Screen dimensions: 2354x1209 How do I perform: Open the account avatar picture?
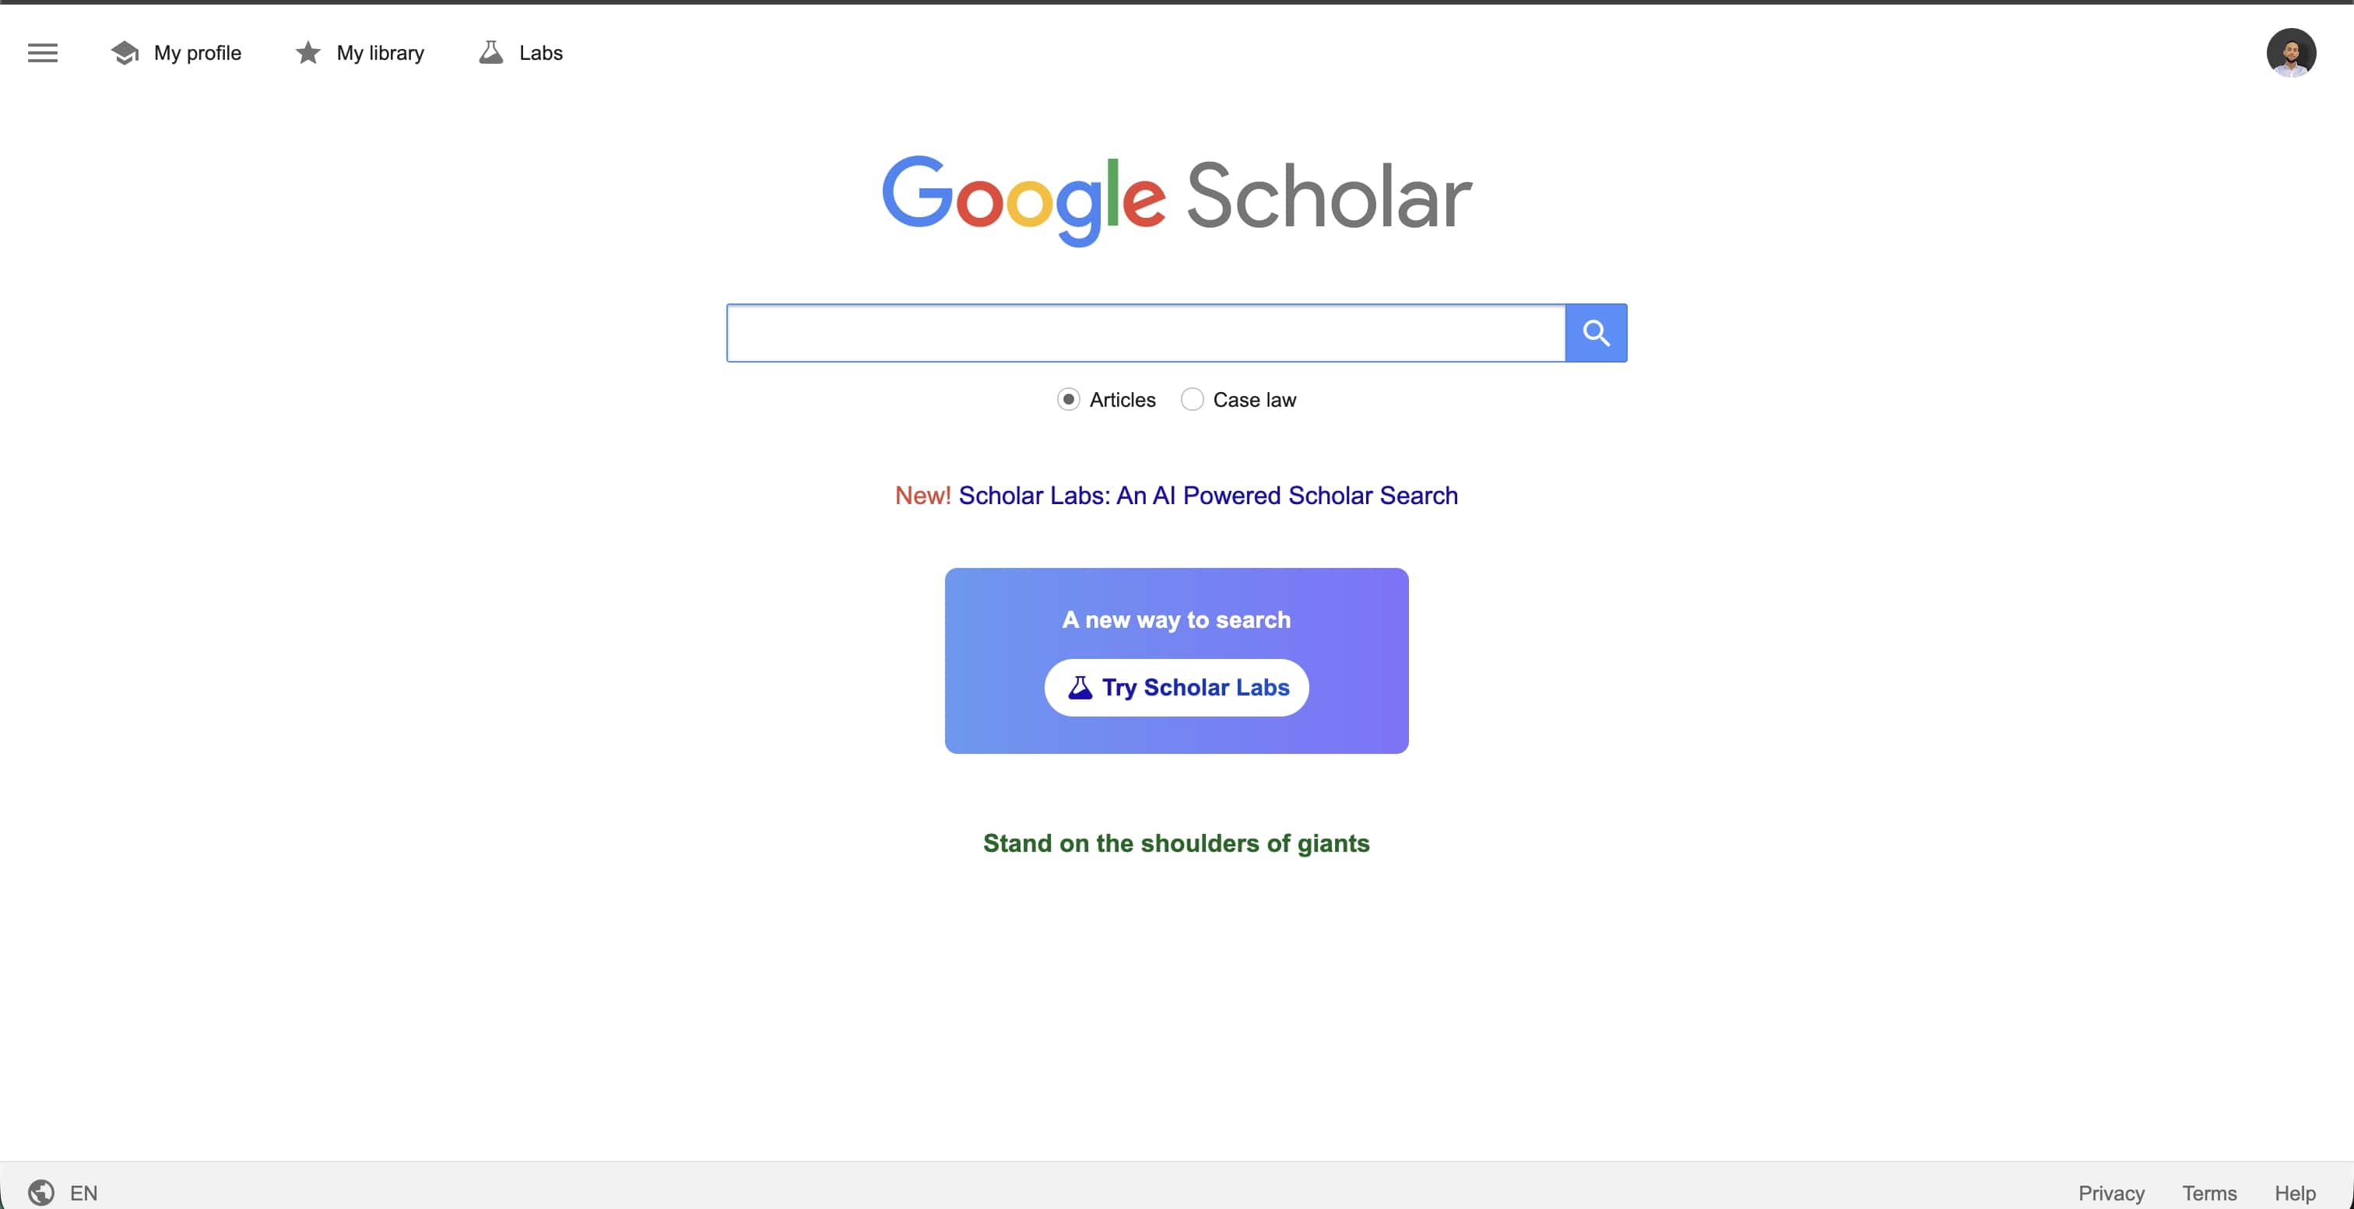click(x=2290, y=53)
